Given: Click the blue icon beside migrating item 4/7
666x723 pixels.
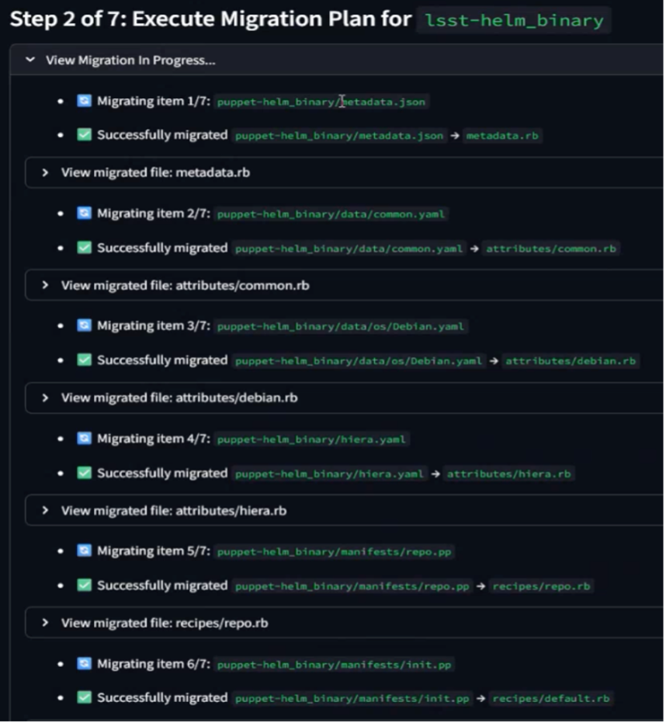Looking at the screenshot, I should 84,438.
